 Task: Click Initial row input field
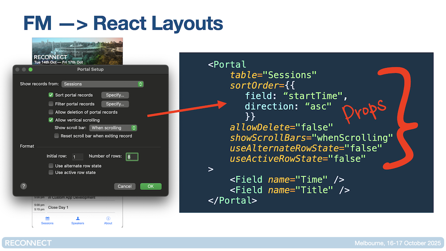pyautogui.click(x=77, y=156)
